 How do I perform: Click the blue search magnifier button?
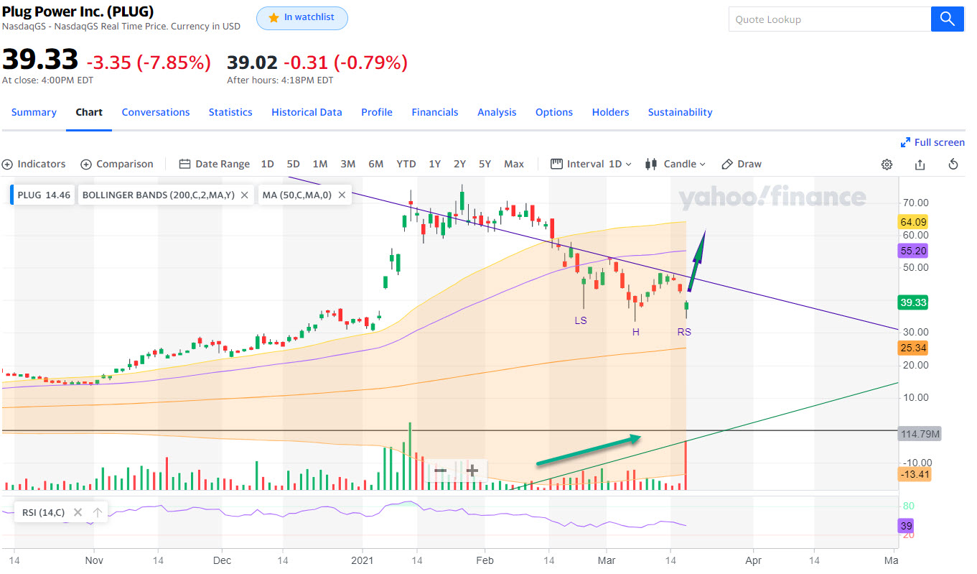click(x=948, y=19)
